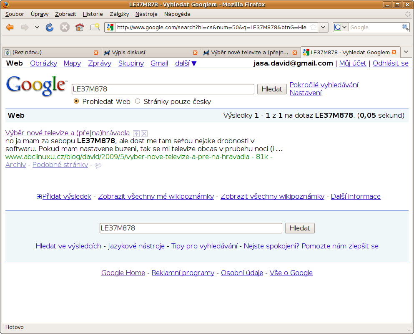This screenshot has height=334, width=414.
Task: Open the Nástroje menu
Action: coord(146,14)
